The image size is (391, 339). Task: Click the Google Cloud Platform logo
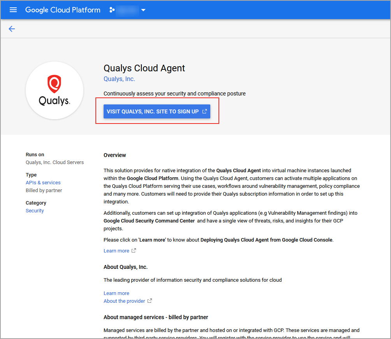click(63, 10)
